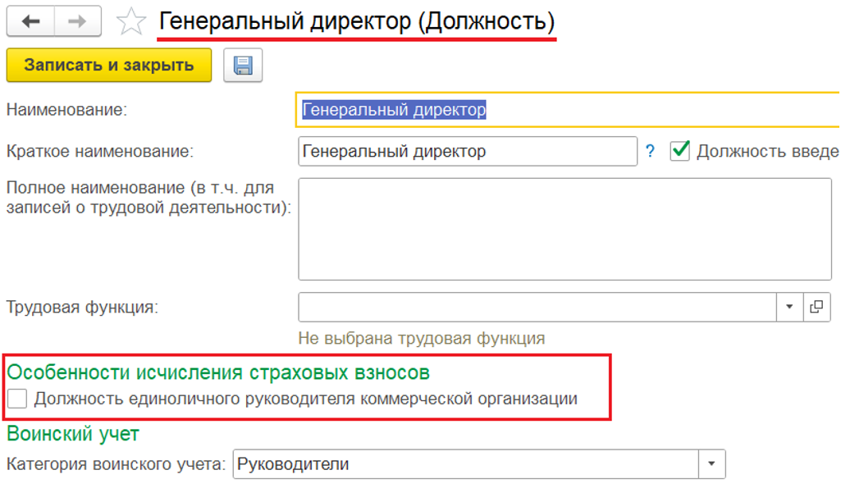Open the Категория воинского учета dropdown arrow
The image size is (841, 502).
(711, 464)
